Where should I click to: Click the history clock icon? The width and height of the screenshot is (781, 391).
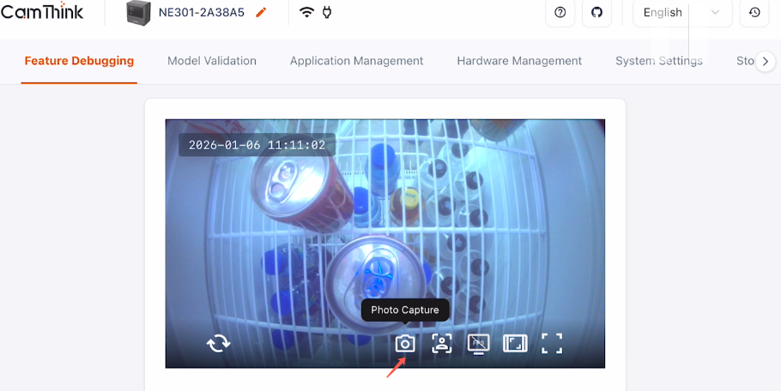coord(754,13)
